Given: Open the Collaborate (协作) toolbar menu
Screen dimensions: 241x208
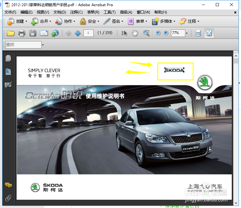Looking at the screenshot, I should [x=65, y=21].
